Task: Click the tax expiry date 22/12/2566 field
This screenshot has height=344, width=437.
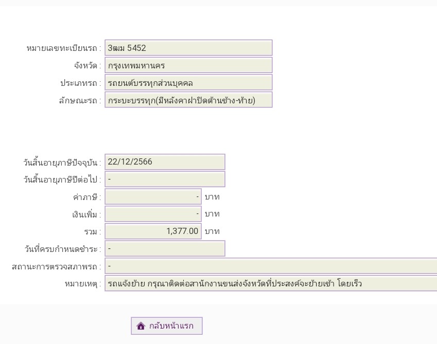Action: click(165, 161)
